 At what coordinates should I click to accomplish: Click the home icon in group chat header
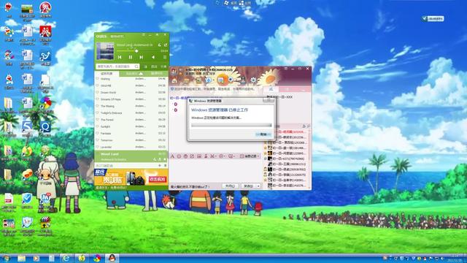point(174,81)
